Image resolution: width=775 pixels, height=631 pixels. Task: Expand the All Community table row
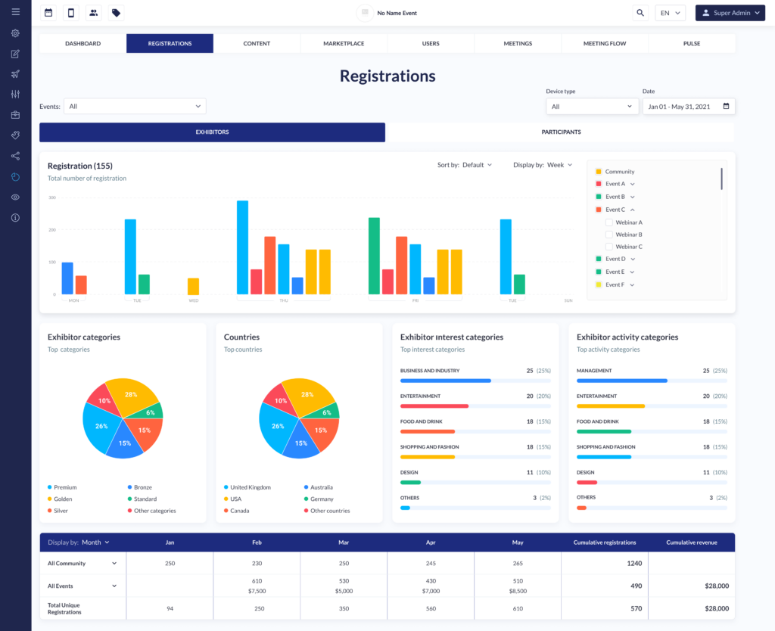(114, 564)
